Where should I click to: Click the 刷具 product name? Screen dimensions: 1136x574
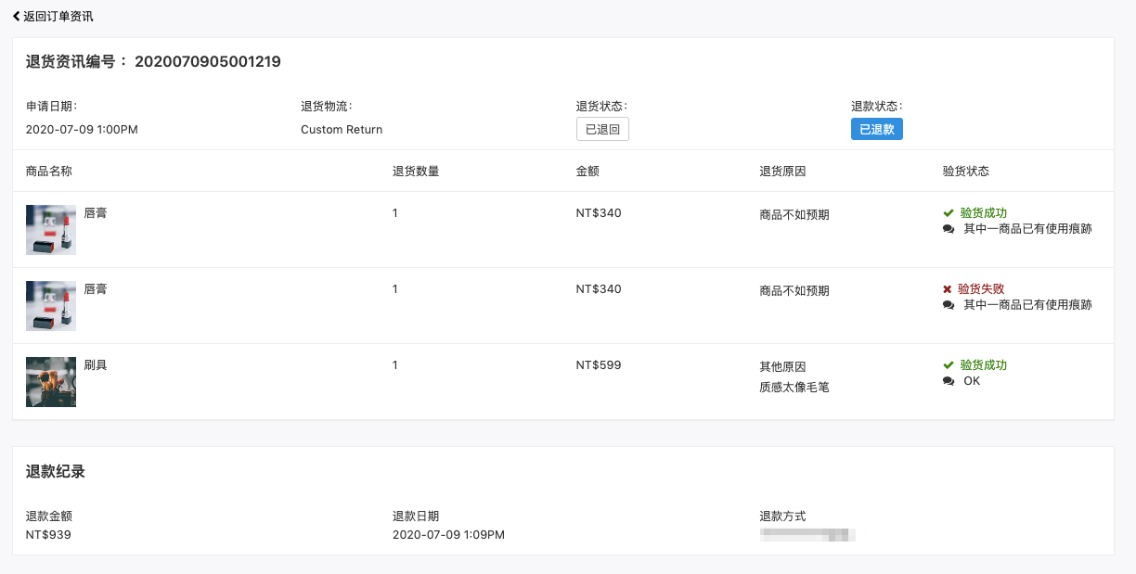[x=96, y=365]
